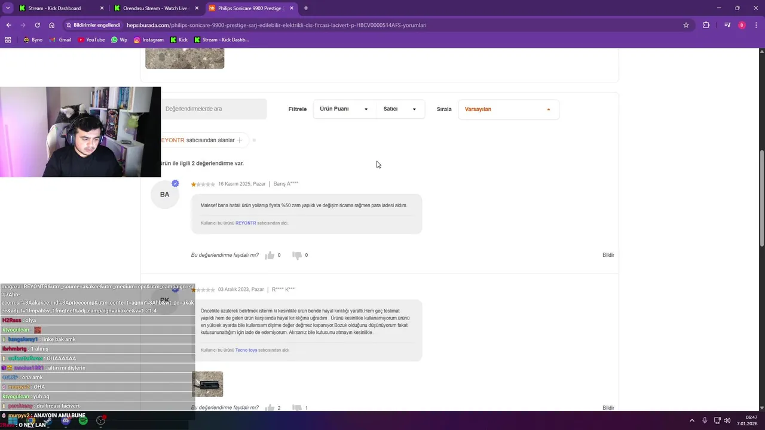Open the Wp WhatsApp bookmark
Screen dimensions: 765x430
[x=119, y=40]
